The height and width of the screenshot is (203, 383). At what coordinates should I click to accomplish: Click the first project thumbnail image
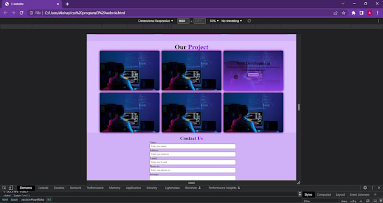[x=130, y=70]
